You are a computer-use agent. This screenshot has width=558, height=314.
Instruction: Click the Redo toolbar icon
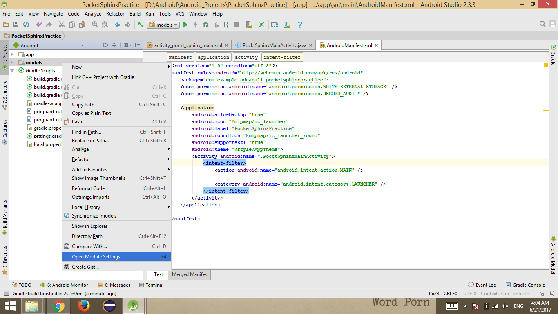click(x=49, y=25)
